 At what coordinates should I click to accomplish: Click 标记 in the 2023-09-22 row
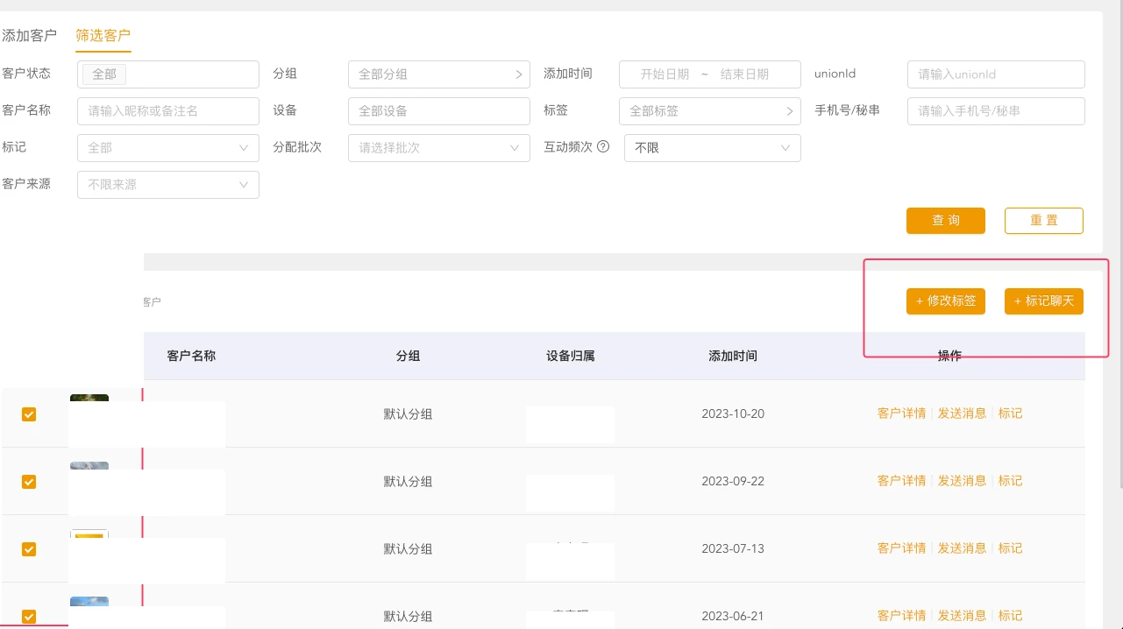point(1010,481)
